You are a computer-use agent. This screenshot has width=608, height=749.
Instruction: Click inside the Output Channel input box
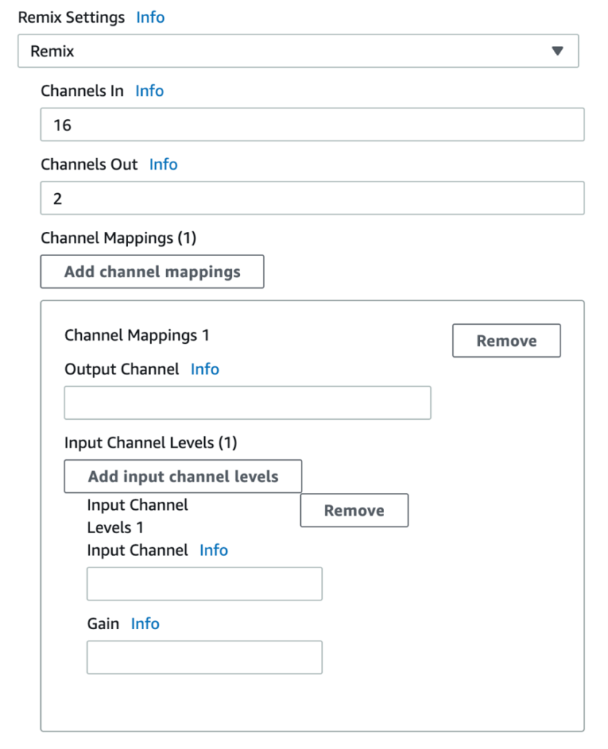(x=247, y=402)
